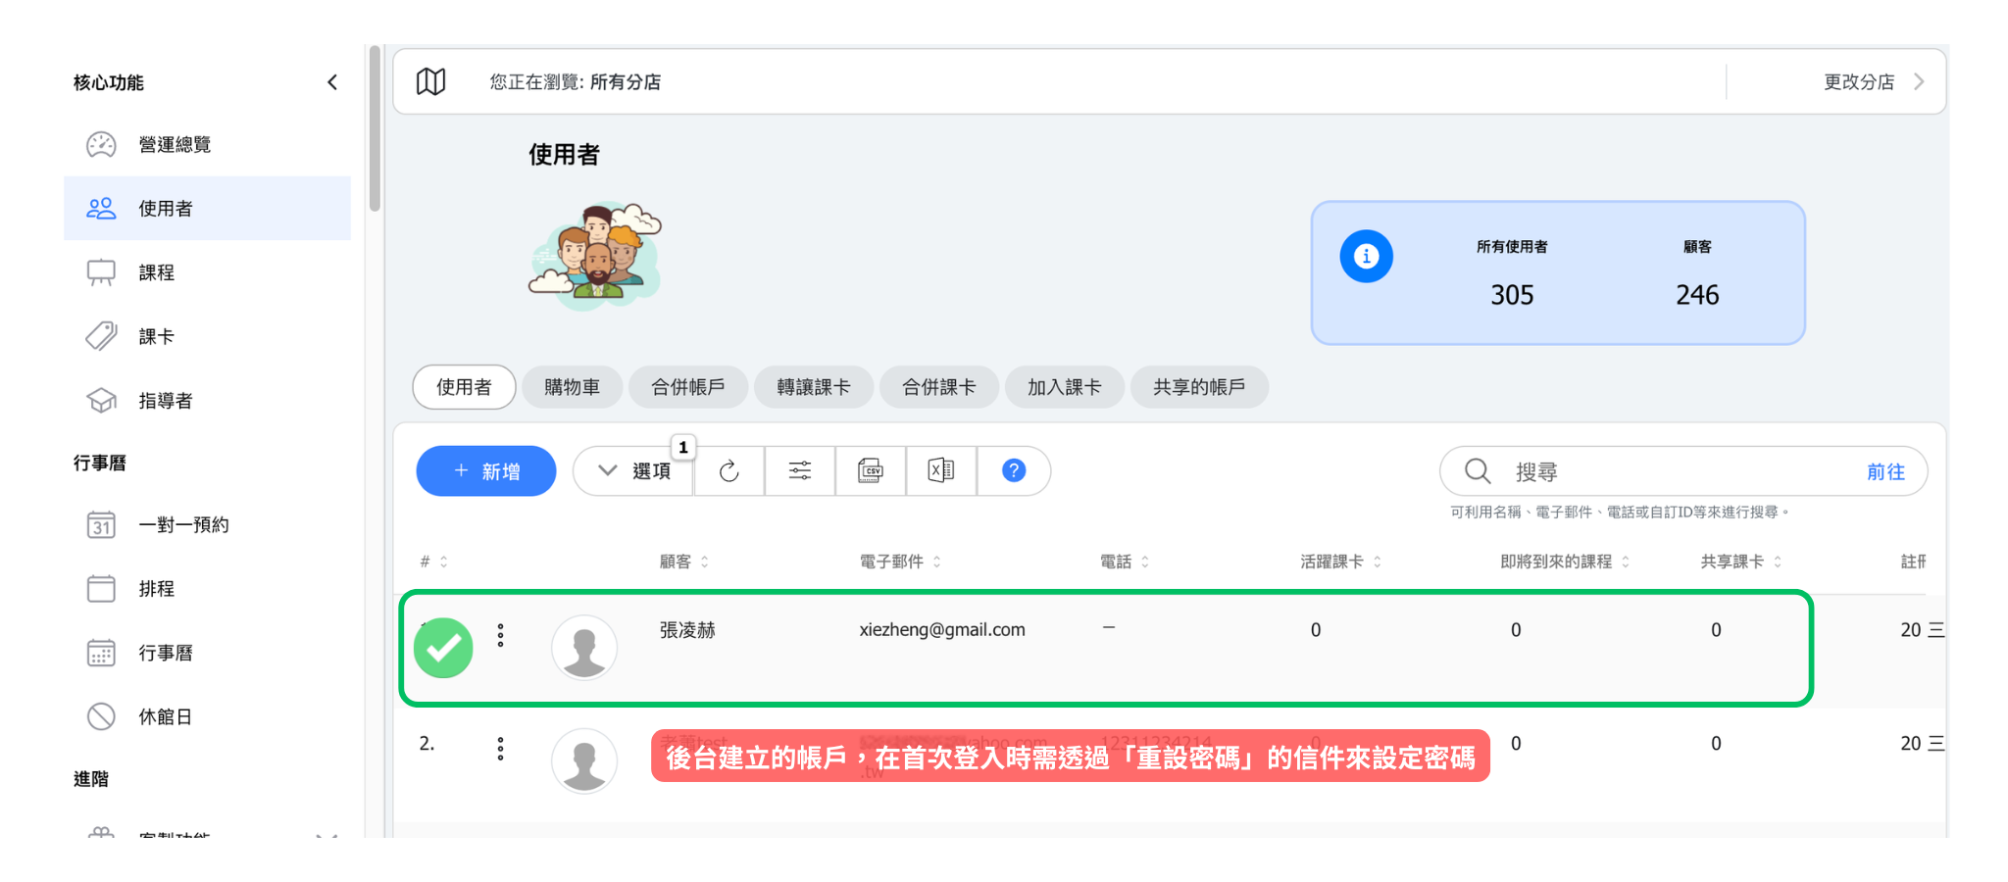Click the refresh icon in the toolbar
2008x882 pixels.
click(x=728, y=471)
